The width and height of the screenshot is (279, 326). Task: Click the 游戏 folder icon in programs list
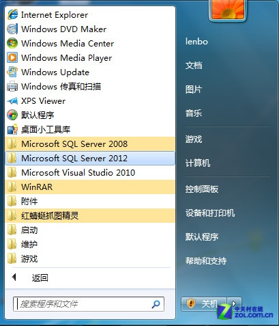[x=12, y=258]
